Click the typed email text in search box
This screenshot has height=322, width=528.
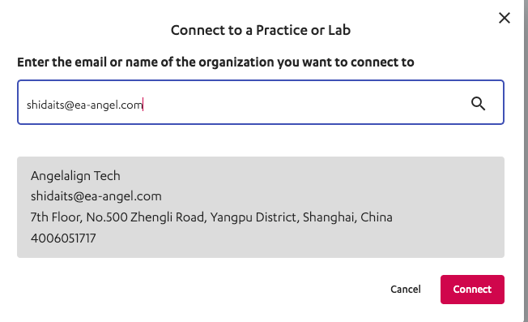85,105
